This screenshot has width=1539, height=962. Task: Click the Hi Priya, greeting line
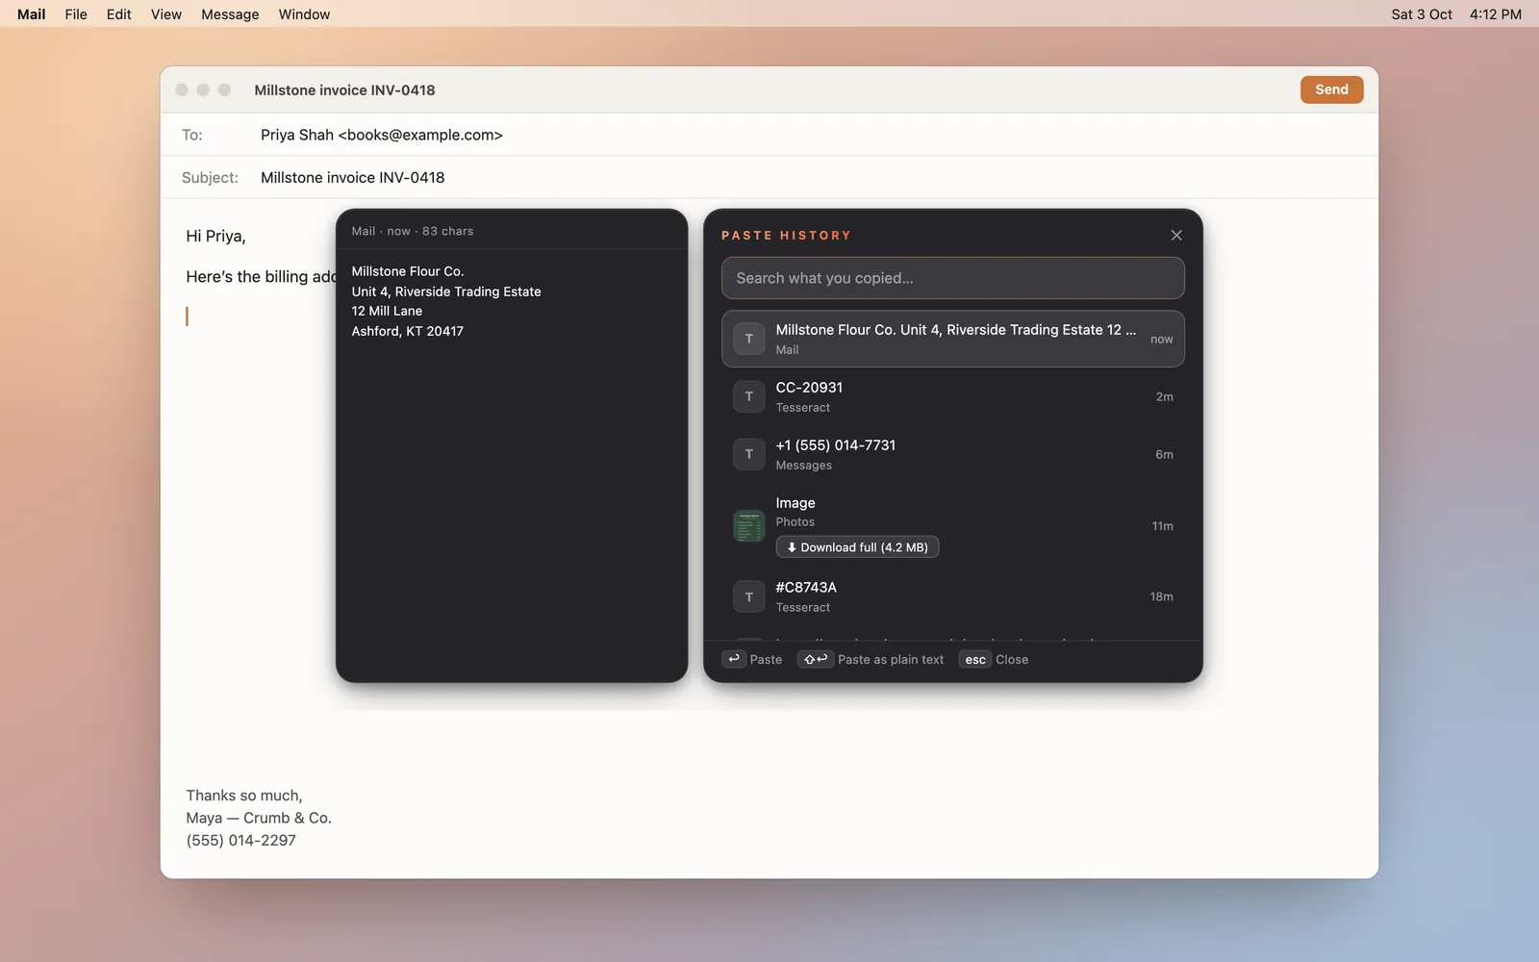click(x=215, y=236)
